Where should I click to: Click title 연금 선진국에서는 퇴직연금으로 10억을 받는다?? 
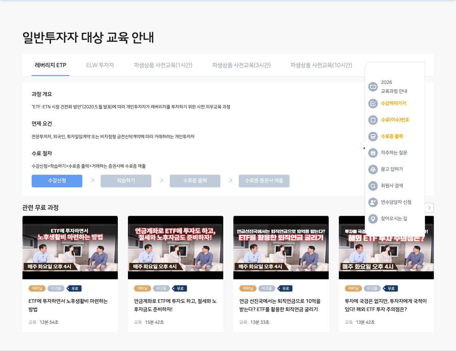click(x=280, y=305)
